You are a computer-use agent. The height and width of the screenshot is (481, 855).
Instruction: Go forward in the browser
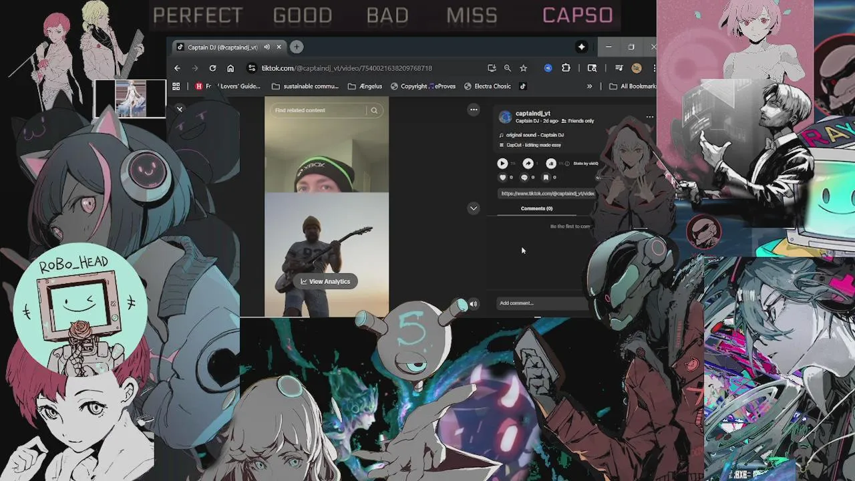tap(195, 68)
